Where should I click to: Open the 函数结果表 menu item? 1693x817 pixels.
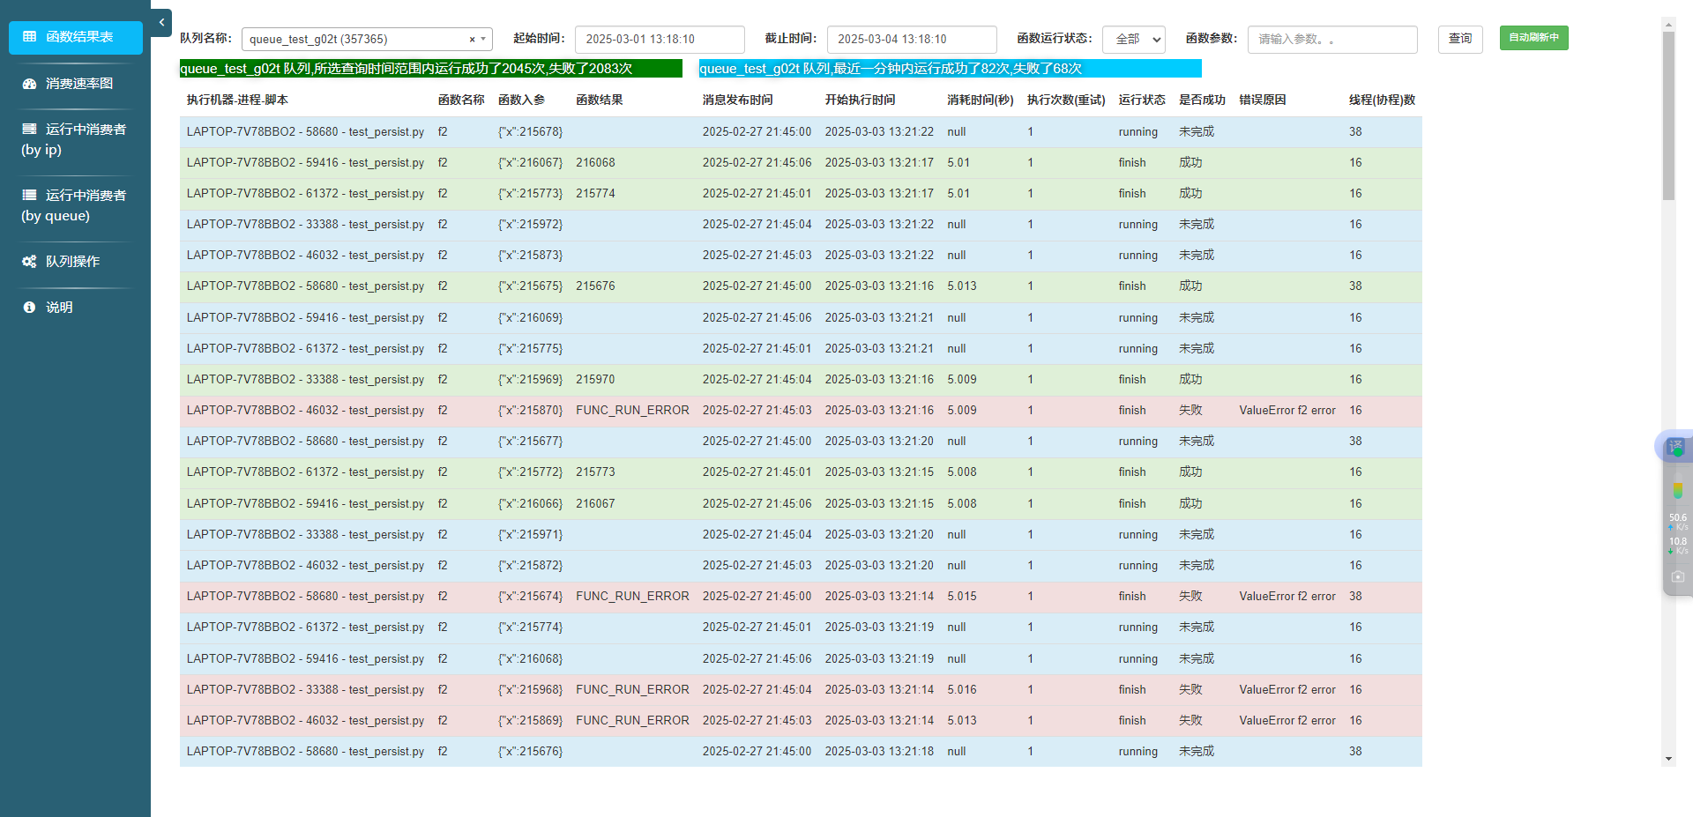pos(76,37)
